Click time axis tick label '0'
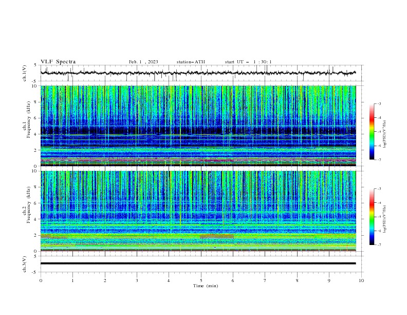The height and width of the screenshot is (315, 407). pyautogui.click(x=41, y=281)
